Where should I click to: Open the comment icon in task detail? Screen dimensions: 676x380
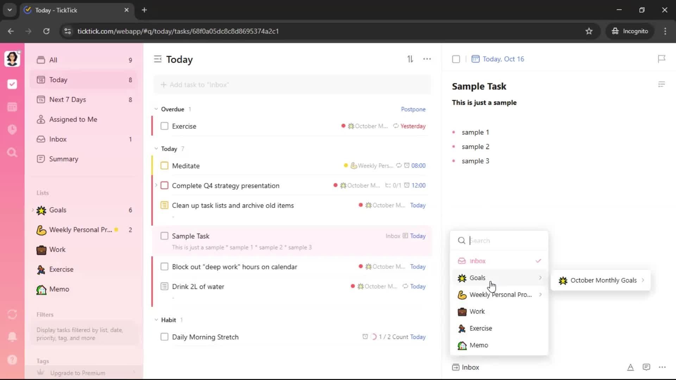click(646, 367)
